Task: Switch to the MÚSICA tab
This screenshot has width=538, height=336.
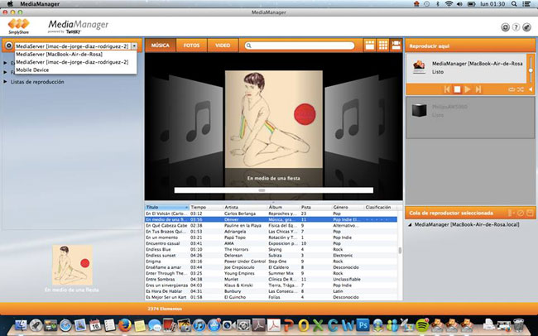Action: click(x=161, y=46)
